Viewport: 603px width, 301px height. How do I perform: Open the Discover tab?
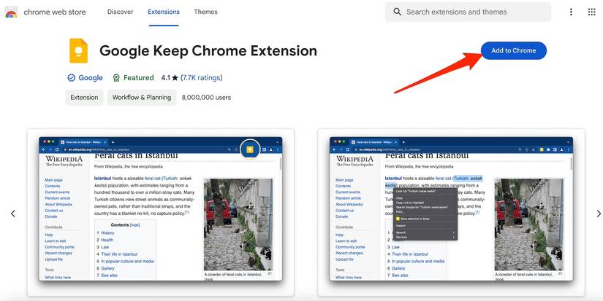120,12
